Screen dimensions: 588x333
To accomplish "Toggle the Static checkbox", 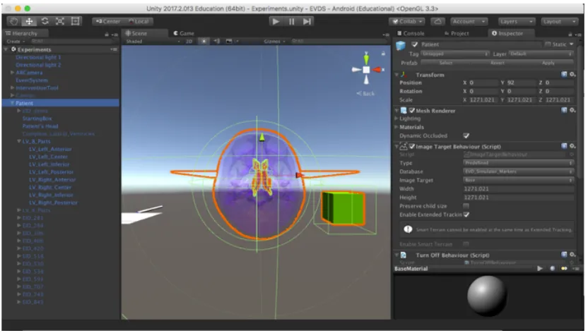I will coord(548,44).
